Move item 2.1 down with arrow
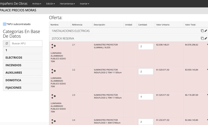This screenshot has width=208, height=125. [52, 47]
